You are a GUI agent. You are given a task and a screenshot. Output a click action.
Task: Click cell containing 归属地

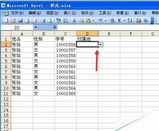pyautogui.click(x=87, y=39)
